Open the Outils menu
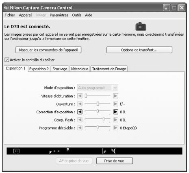This screenshot has width=189, height=173. point(77,15)
